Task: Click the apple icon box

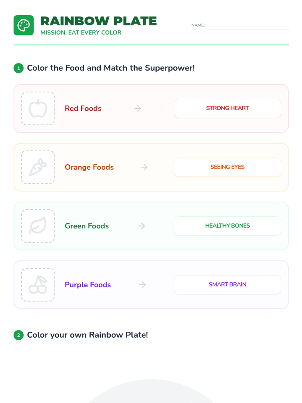Action: coord(38,109)
